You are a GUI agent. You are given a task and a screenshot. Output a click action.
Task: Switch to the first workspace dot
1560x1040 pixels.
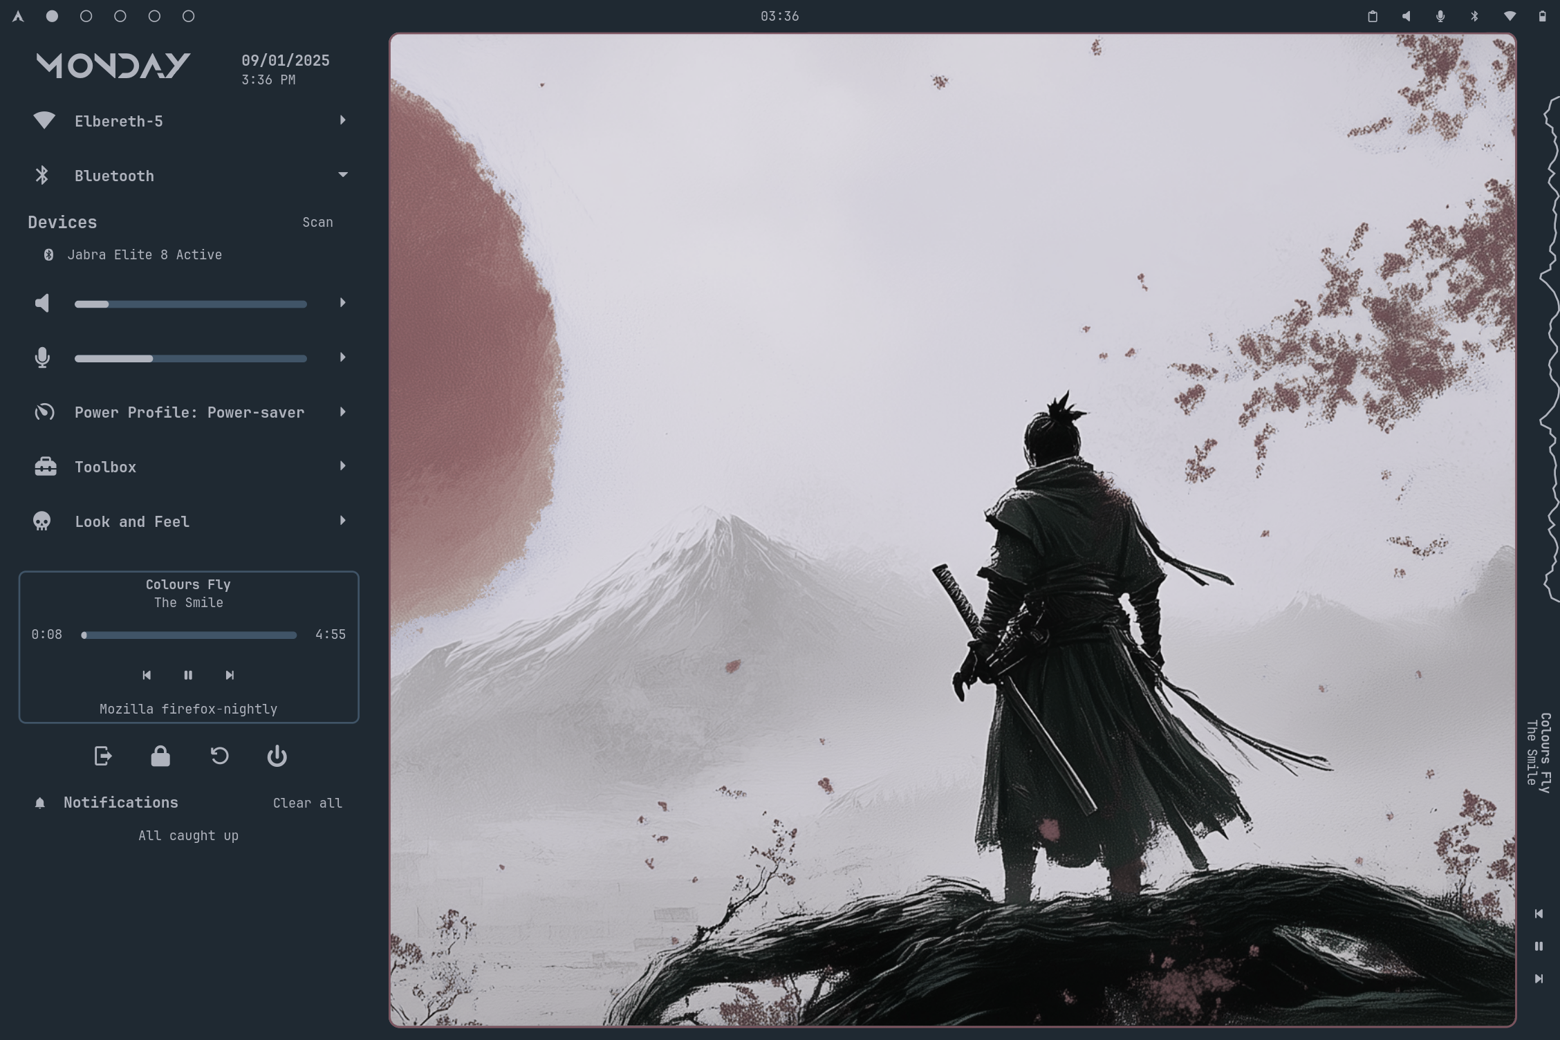(52, 16)
